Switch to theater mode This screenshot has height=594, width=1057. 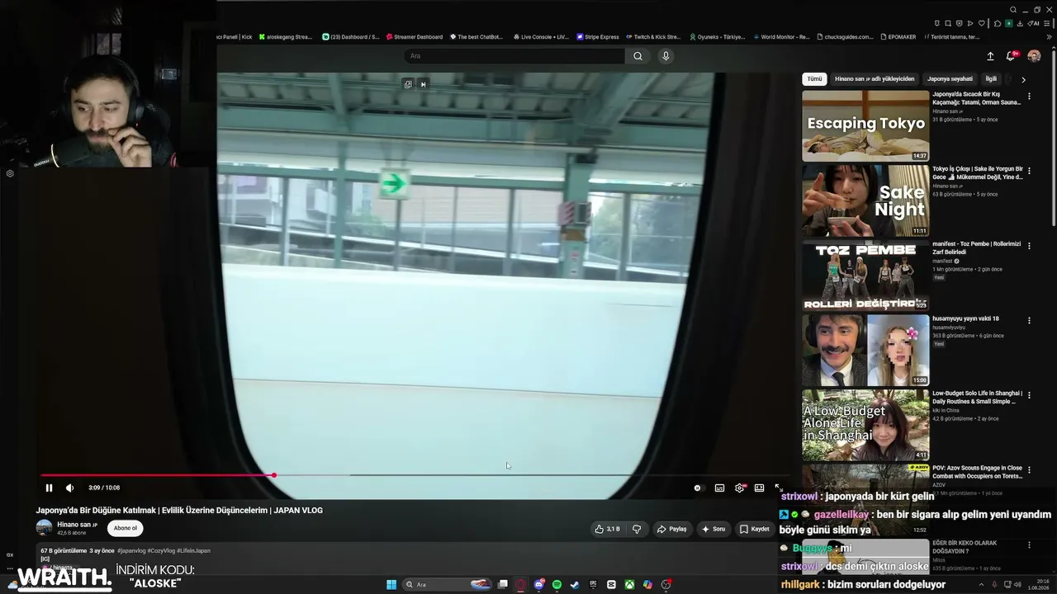759,488
